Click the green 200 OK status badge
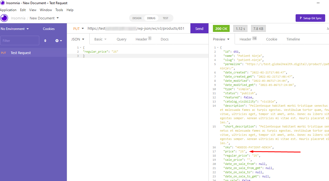Viewport: 329px width, 181px height. (x=221, y=28)
